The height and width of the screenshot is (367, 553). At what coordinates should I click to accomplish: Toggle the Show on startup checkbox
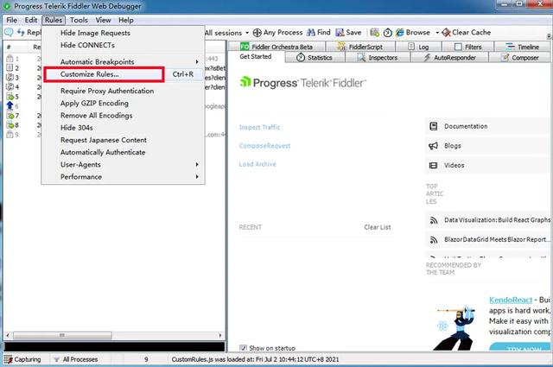pos(243,348)
